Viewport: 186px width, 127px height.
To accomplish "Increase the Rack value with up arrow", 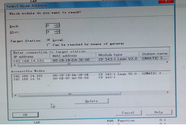I will pos(57,24).
